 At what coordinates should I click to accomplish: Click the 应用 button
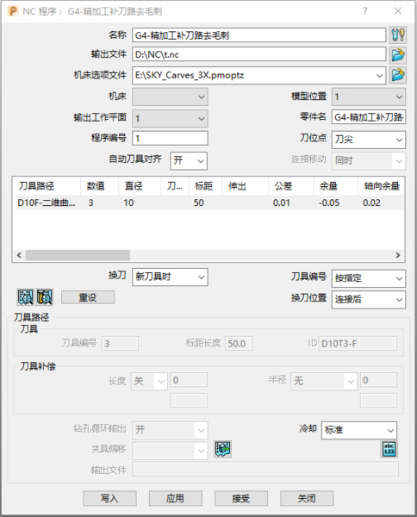click(x=176, y=498)
